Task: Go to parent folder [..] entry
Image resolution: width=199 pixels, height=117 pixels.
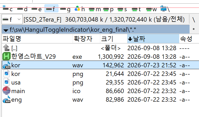Action: point(14,48)
